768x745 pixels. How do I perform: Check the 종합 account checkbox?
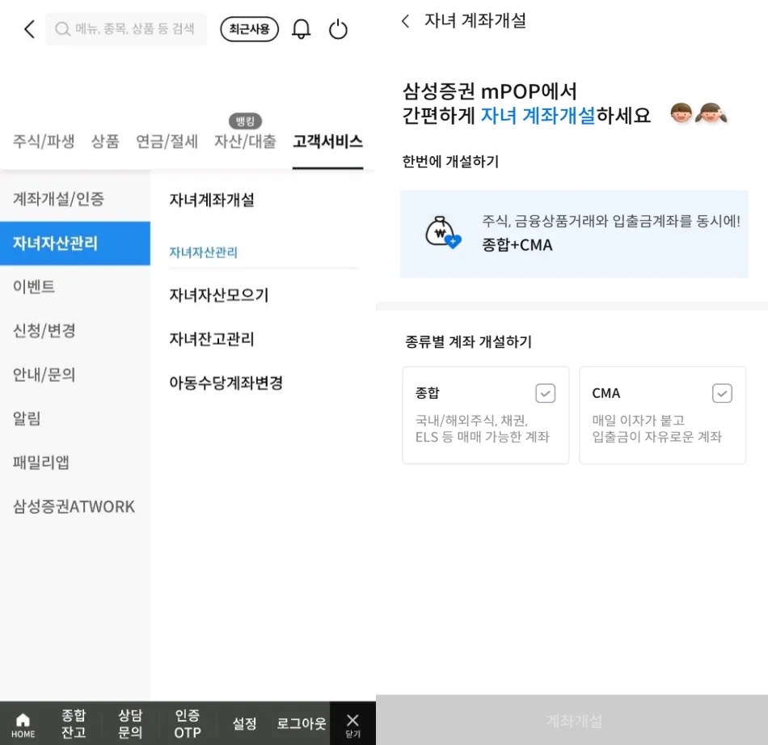point(545,393)
